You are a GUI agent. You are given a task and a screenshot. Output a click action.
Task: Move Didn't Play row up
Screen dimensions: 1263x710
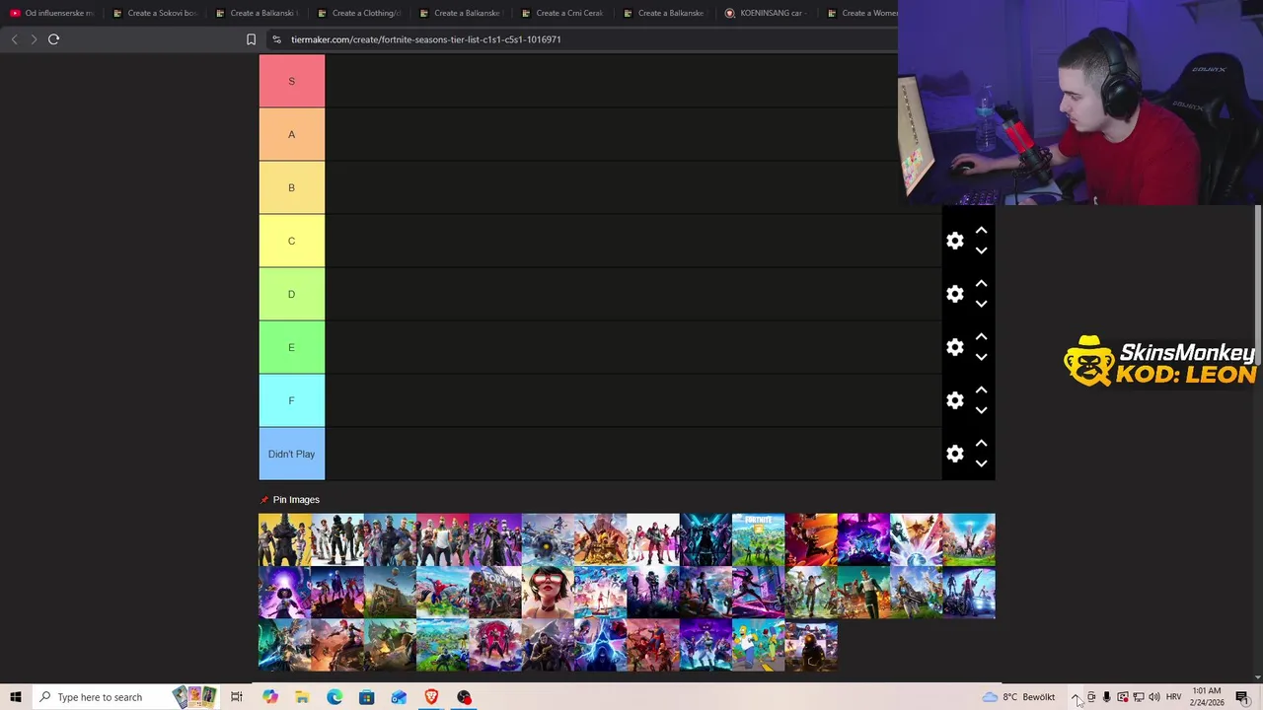[981, 443]
